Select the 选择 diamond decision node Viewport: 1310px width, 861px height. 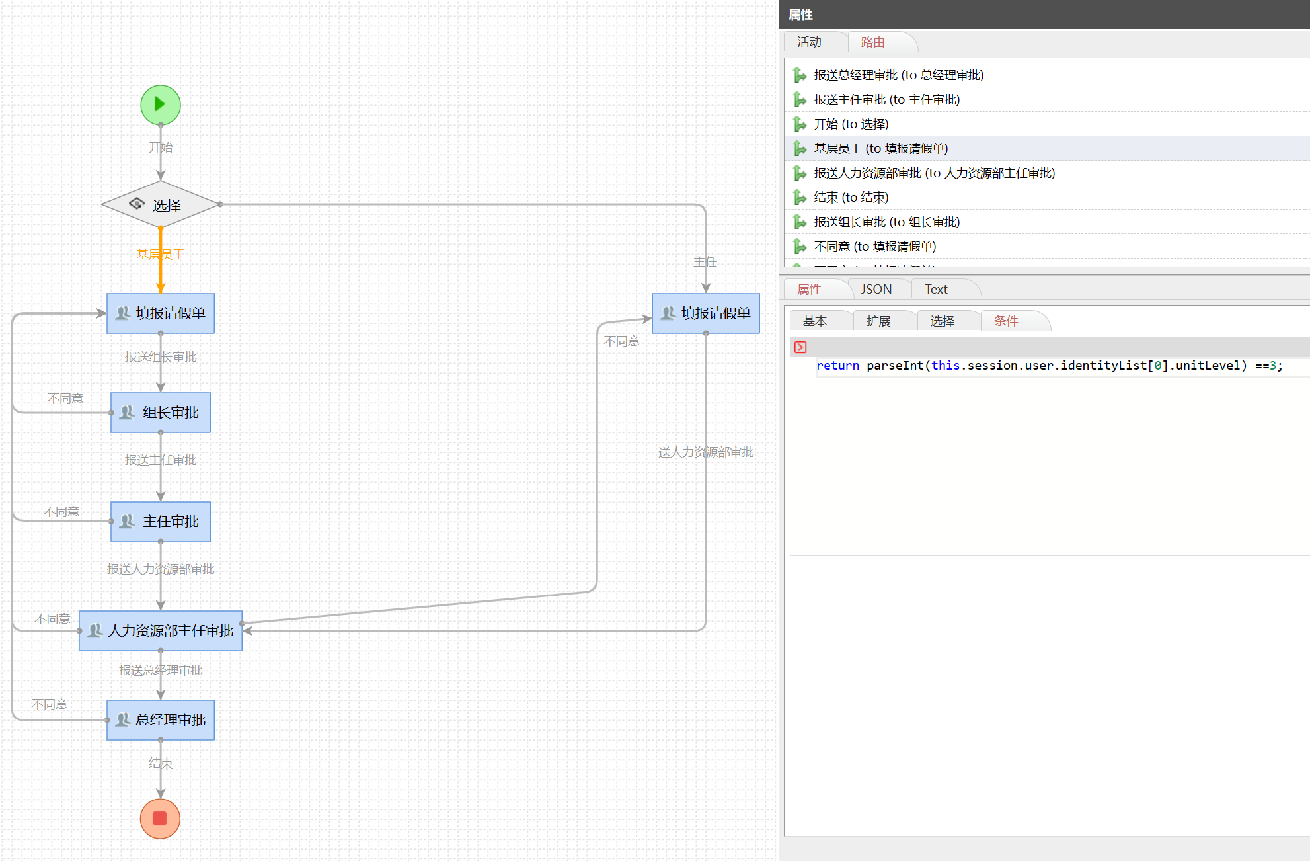[x=160, y=205]
